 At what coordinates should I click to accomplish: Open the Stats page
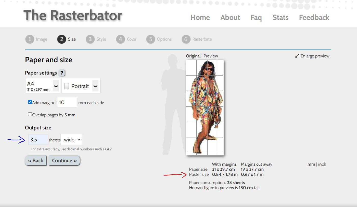(280, 17)
